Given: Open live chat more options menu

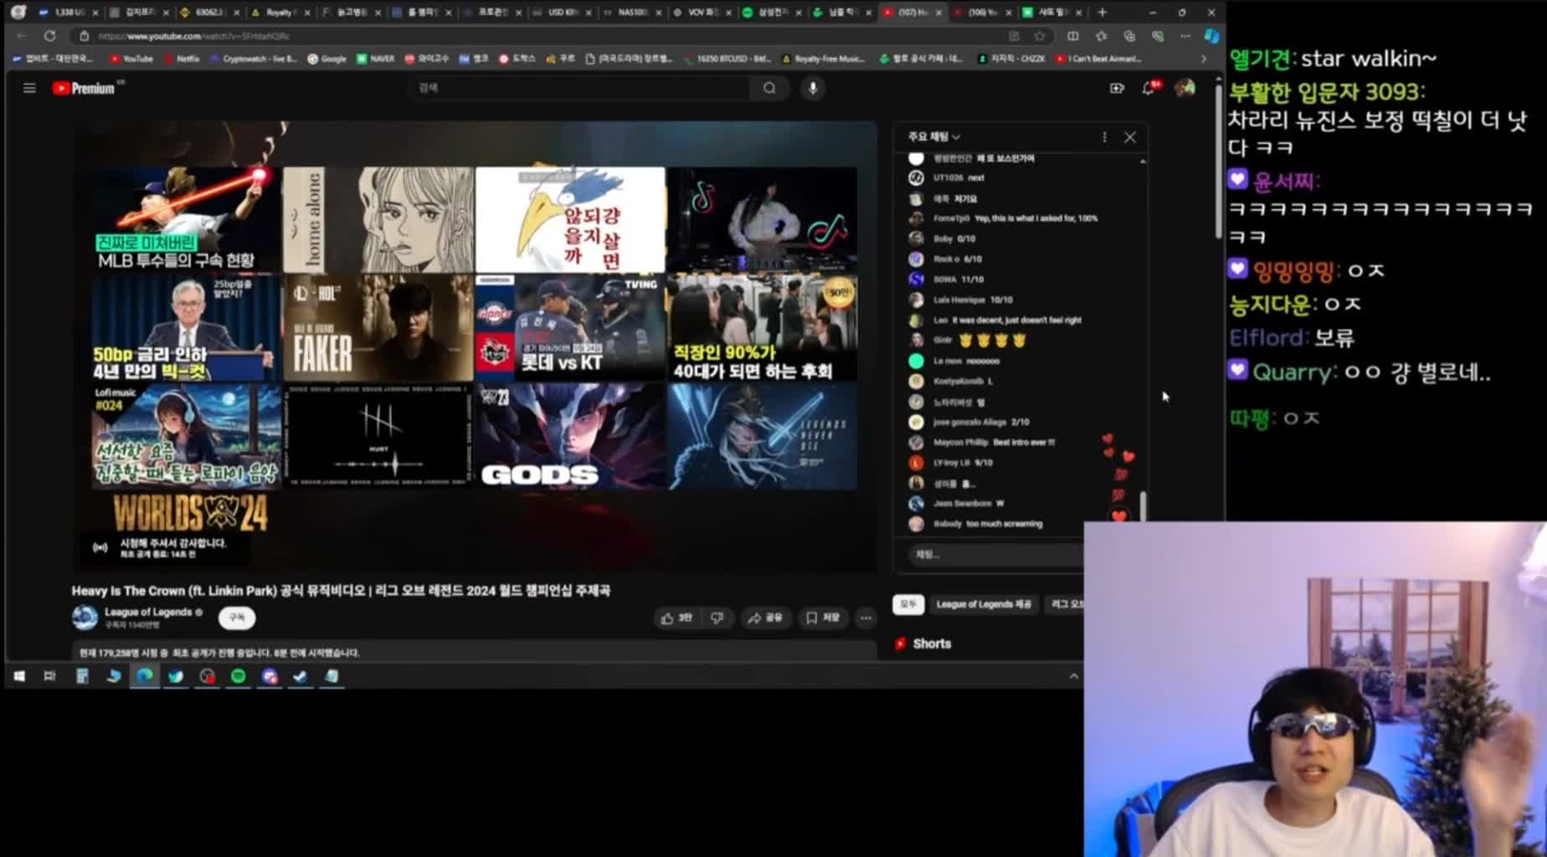Looking at the screenshot, I should pyautogui.click(x=1104, y=136).
